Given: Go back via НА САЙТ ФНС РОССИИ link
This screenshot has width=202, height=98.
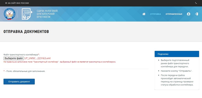Looking at the screenshot, I should tap(17, 3).
